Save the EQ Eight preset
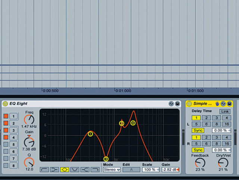 click(x=177, y=104)
